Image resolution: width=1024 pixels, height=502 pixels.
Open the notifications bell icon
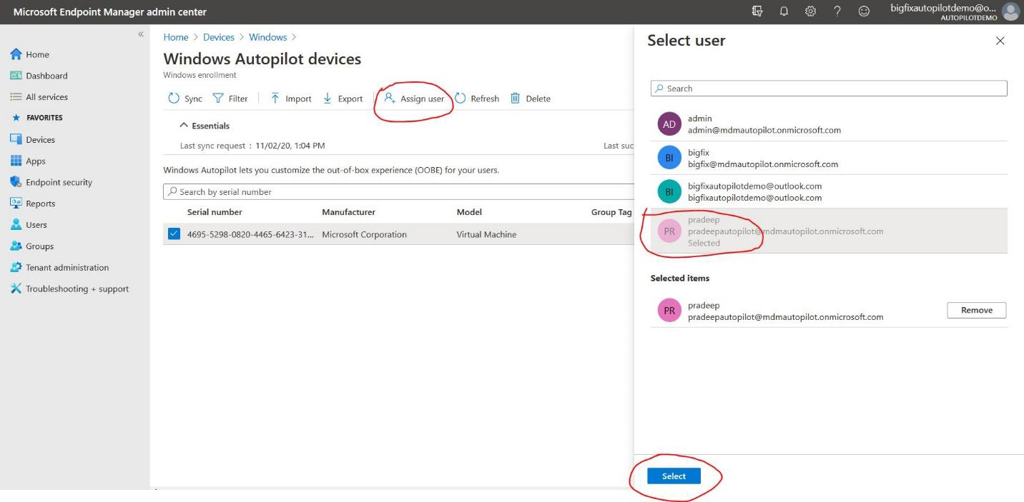(784, 11)
